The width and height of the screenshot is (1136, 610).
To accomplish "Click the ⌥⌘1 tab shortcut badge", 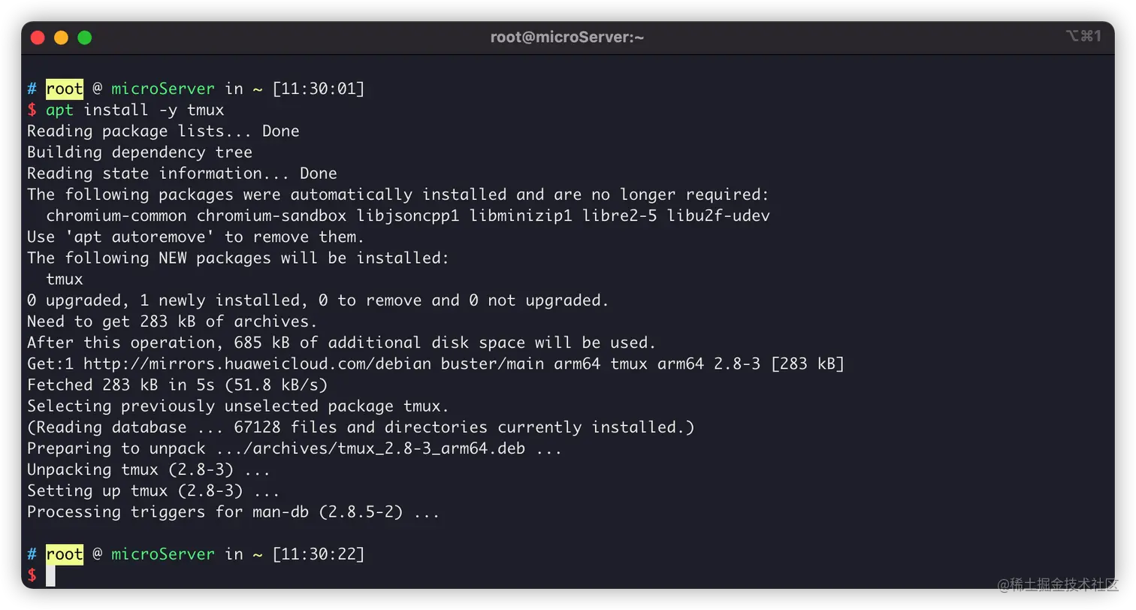I will 1082,35.
